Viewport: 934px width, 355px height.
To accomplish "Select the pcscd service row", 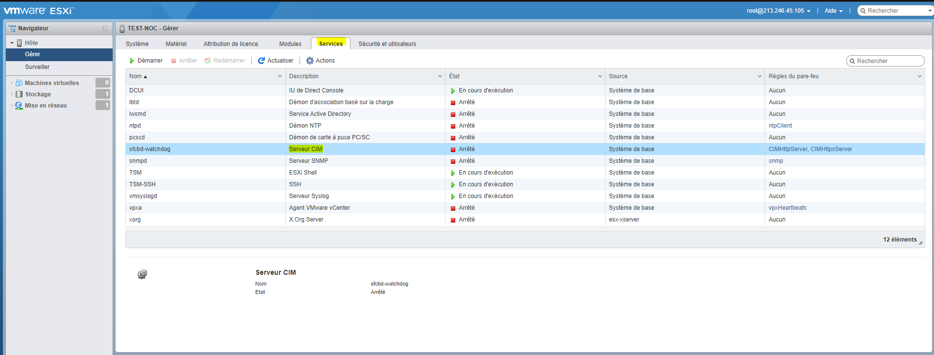I will pos(525,137).
